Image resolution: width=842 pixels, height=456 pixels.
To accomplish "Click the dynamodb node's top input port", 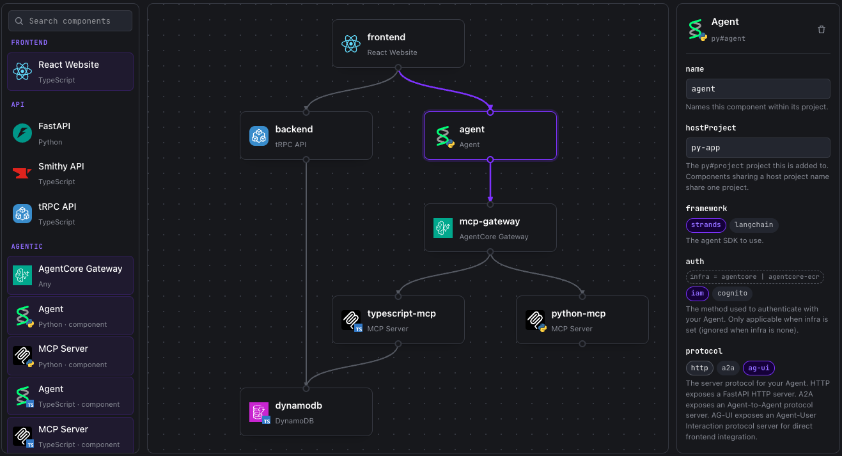I will [x=306, y=388].
